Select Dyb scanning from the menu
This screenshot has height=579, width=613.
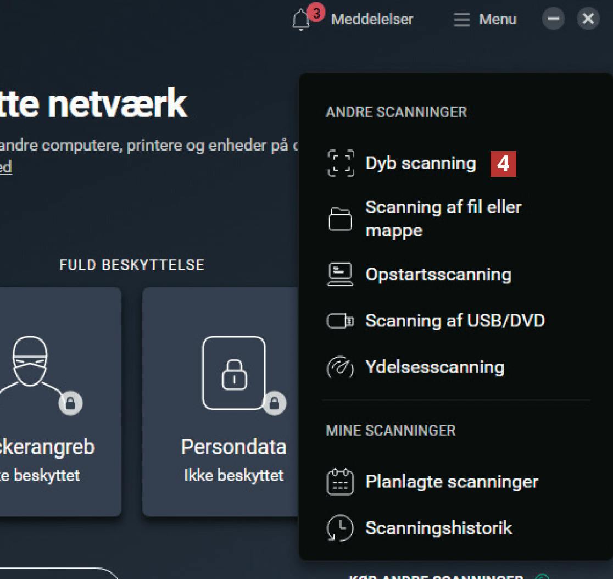coord(421,164)
